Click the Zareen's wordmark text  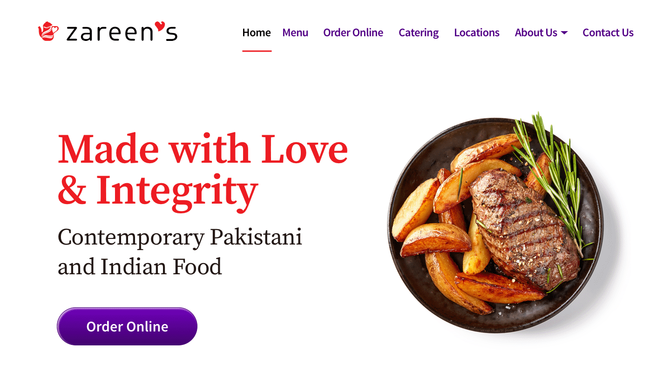pos(122,32)
